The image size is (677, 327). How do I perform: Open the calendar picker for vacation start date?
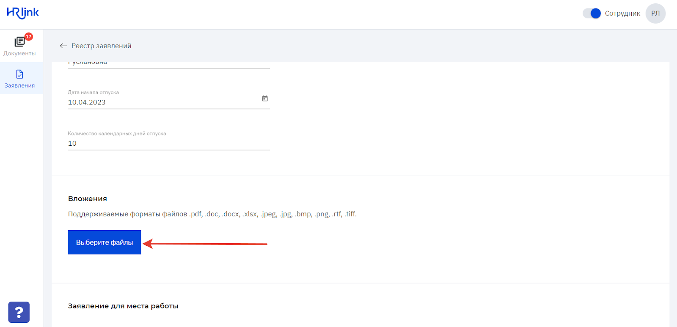265,98
